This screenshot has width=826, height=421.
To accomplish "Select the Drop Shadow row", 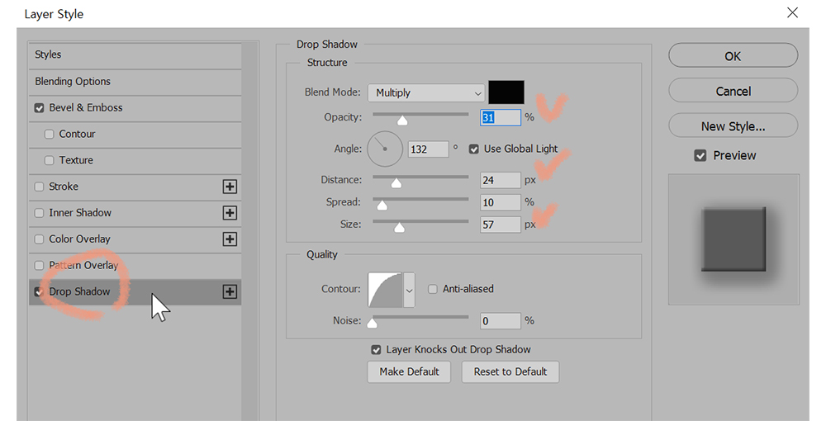I will pos(135,292).
